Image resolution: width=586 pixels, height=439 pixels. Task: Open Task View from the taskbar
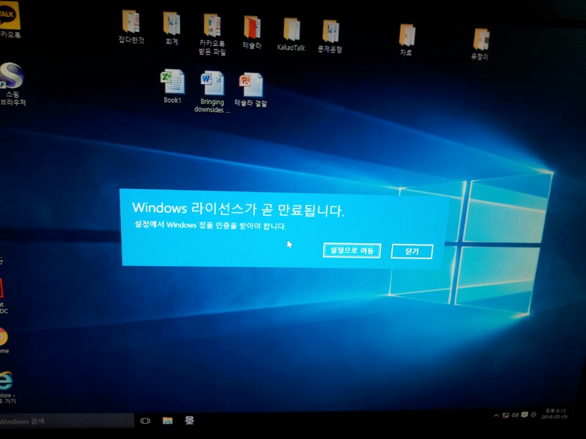tap(145, 421)
